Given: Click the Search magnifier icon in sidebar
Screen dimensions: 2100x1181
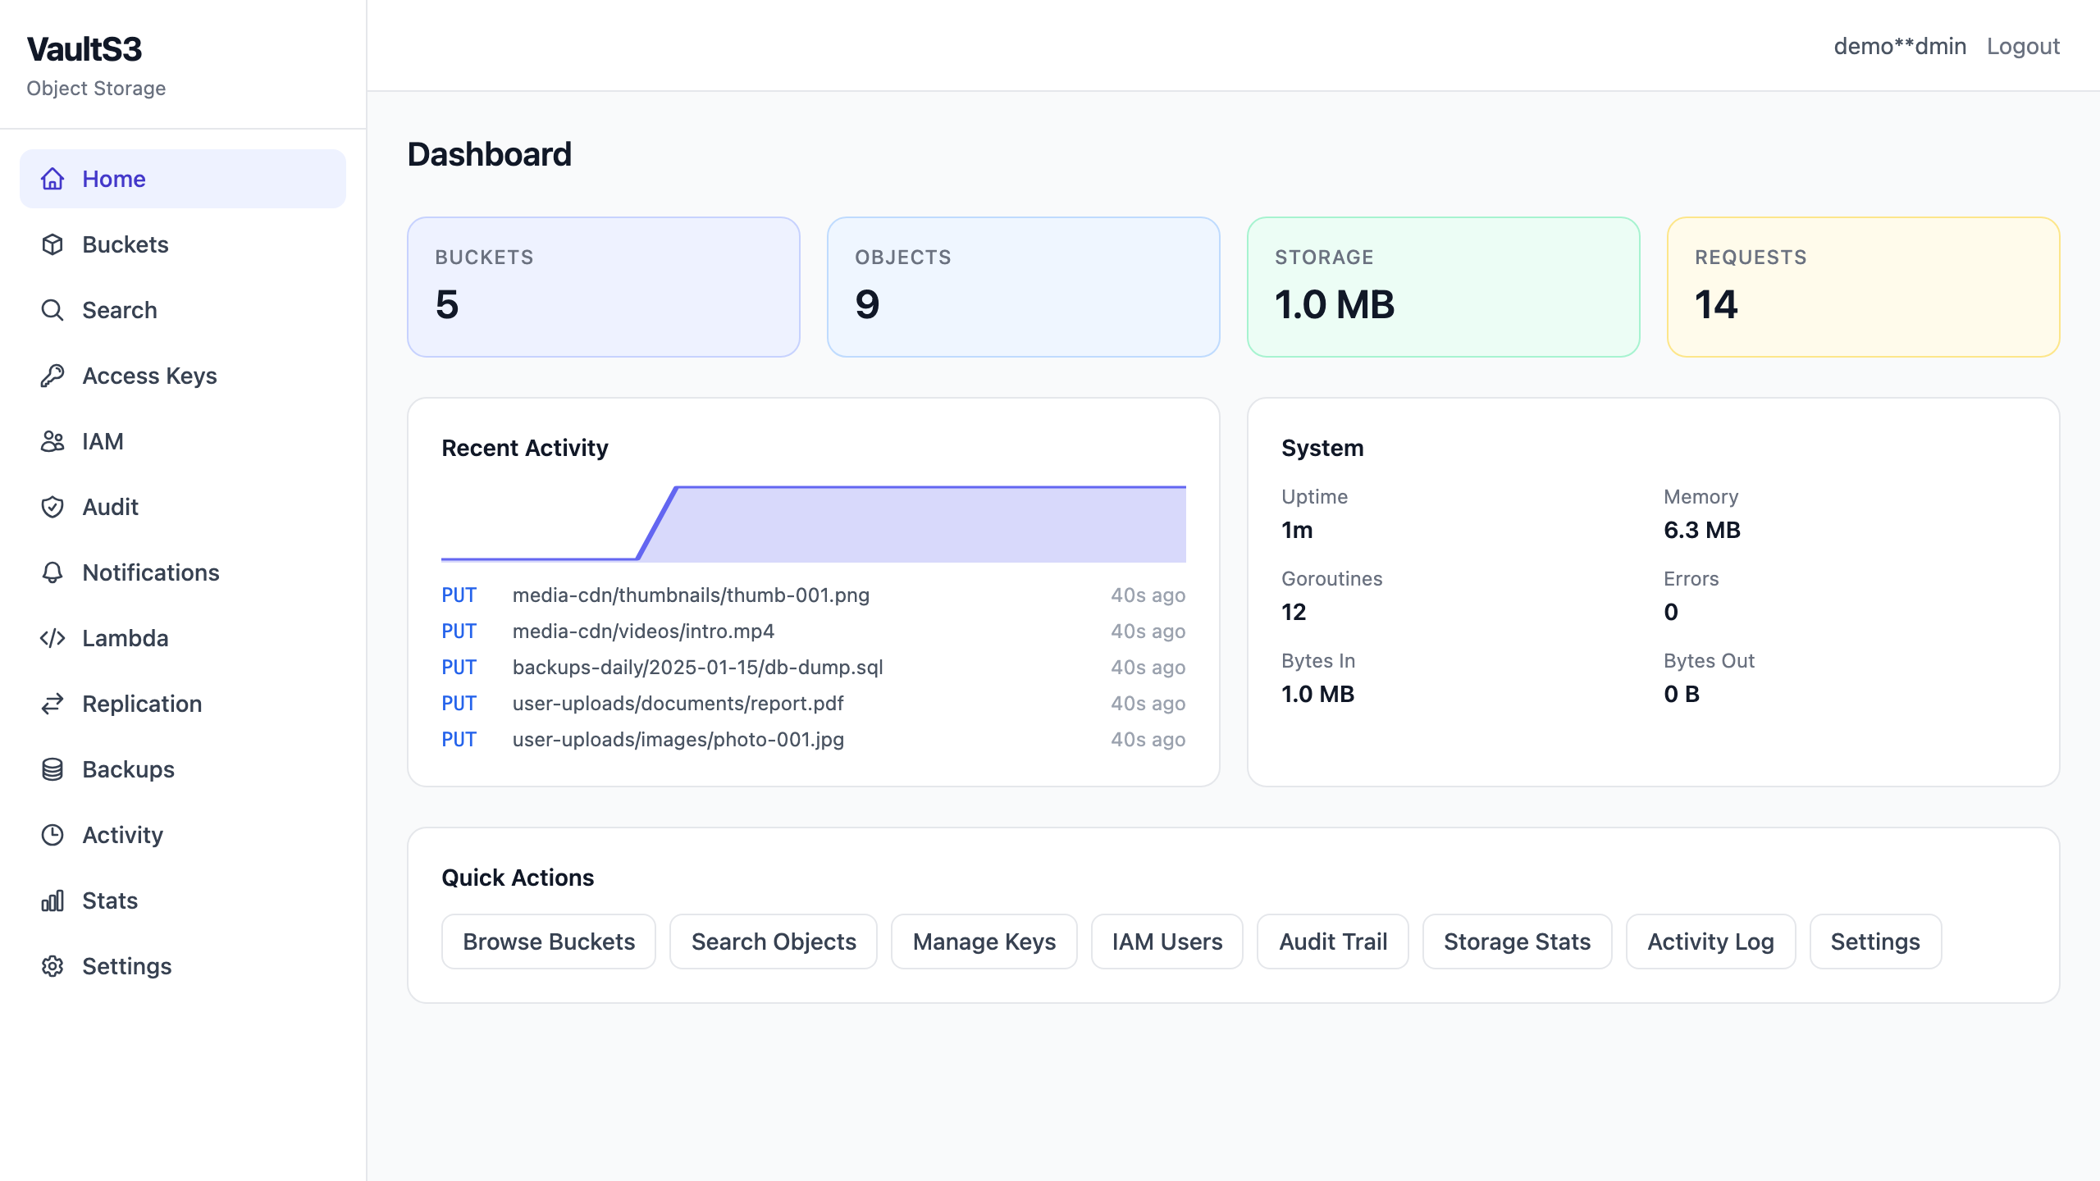Looking at the screenshot, I should 52,310.
